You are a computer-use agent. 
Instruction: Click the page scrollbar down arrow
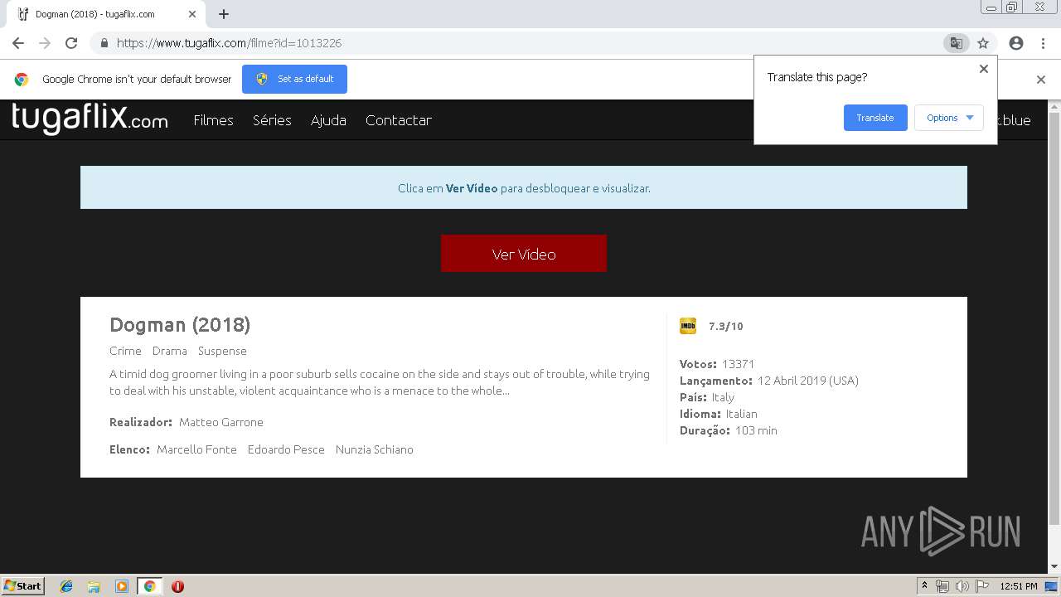[x=1054, y=567]
